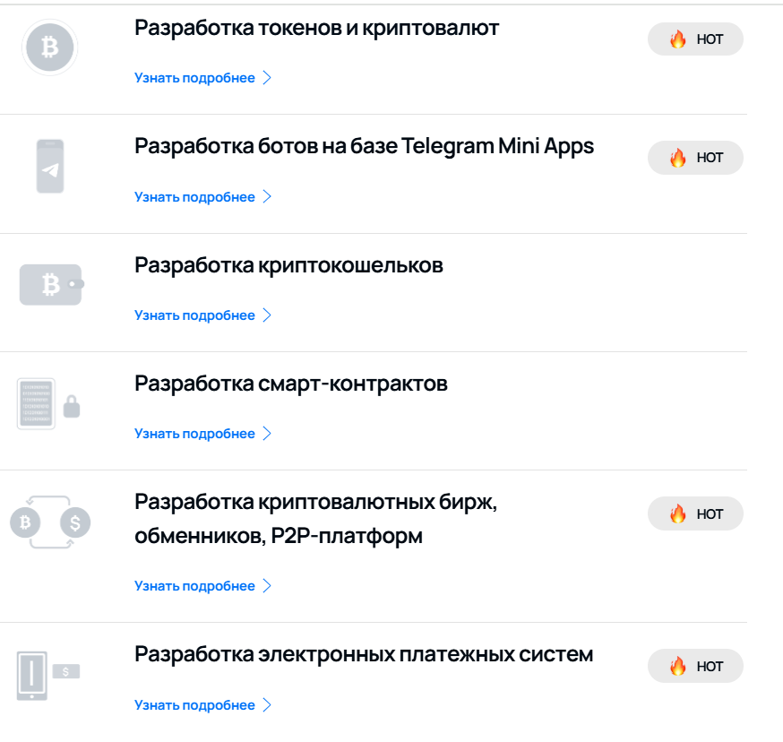The height and width of the screenshot is (742, 783).
Task: Open 'Узнать подробнее' under token development
Action: pyautogui.click(x=202, y=78)
